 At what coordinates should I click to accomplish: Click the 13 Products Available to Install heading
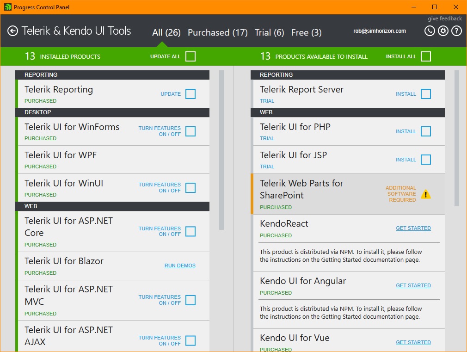coord(314,56)
